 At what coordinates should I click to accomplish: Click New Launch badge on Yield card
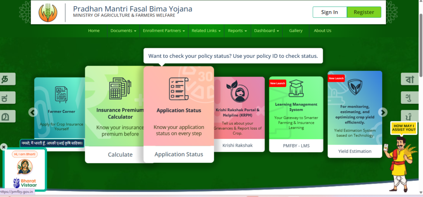[336, 78]
